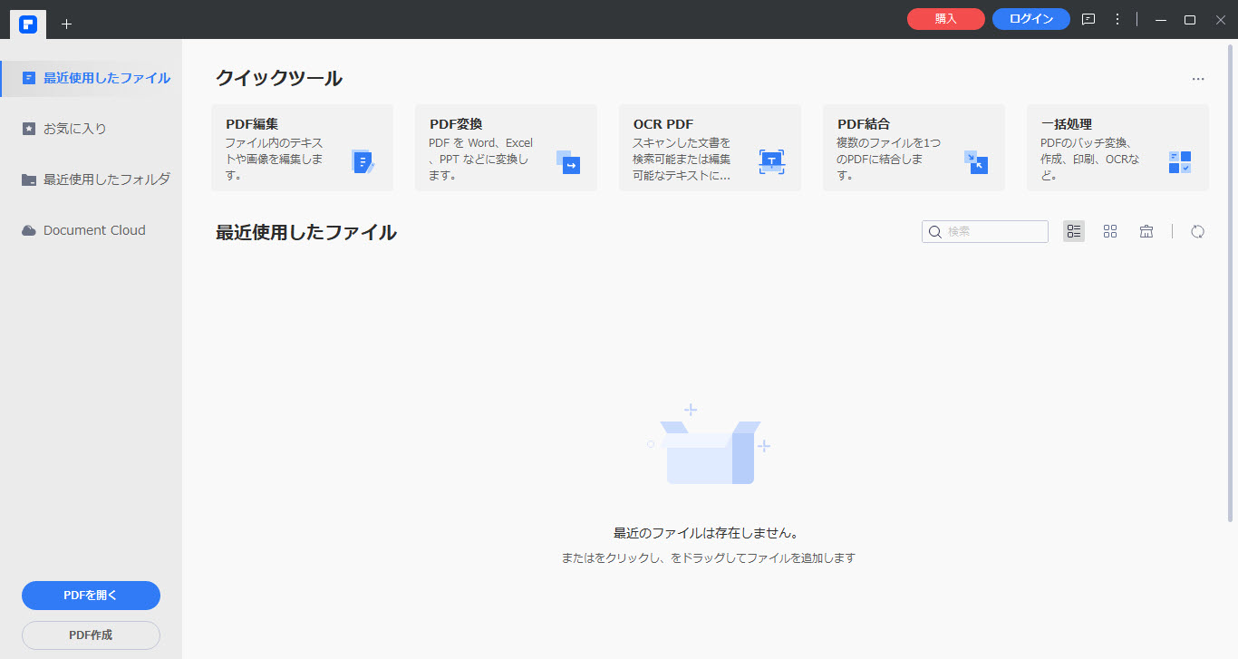
Task: Click the 最近使用したファイル sidebar icon
Action: point(29,78)
